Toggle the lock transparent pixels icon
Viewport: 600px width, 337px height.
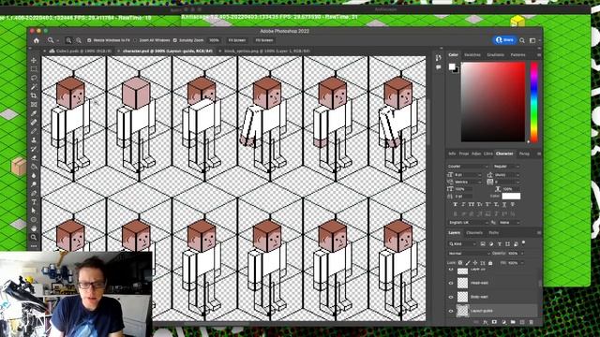click(x=460, y=263)
